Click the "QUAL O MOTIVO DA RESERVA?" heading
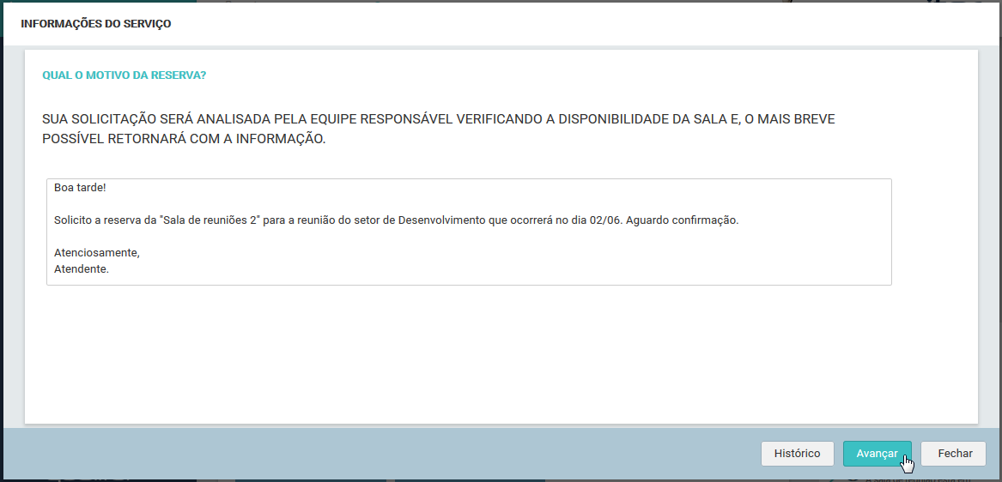 click(x=124, y=75)
